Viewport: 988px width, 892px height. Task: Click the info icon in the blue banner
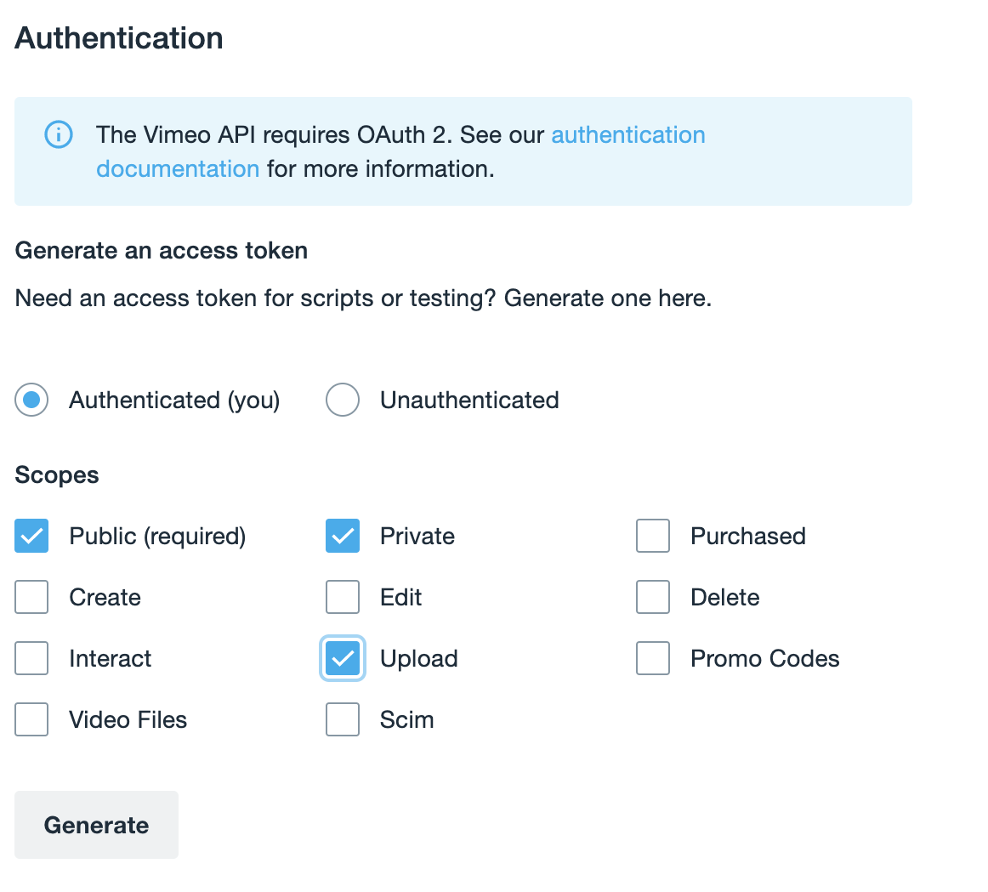click(59, 135)
